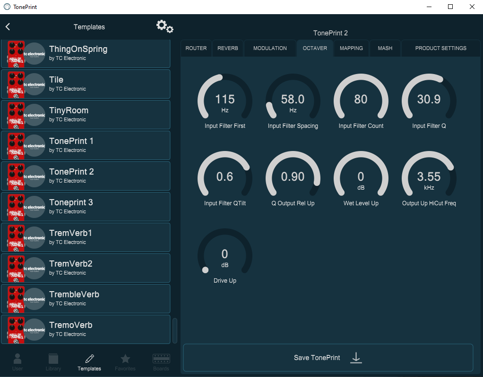Click the pedal image on TremVerb1
The width and height of the screenshot is (483, 377).
tap(16, 238)
